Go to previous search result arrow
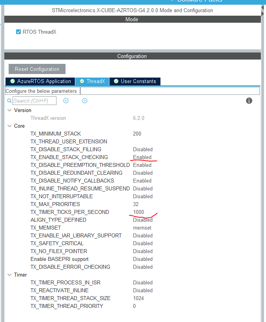Viewport: 266px width, 322px height. 66,101
